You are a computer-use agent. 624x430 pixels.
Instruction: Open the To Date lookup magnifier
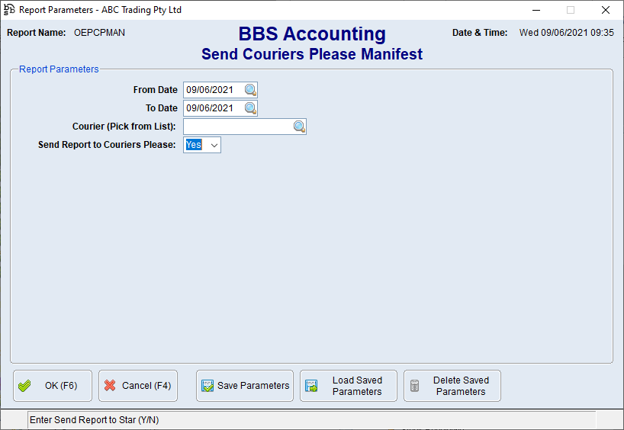pos(250,108)
